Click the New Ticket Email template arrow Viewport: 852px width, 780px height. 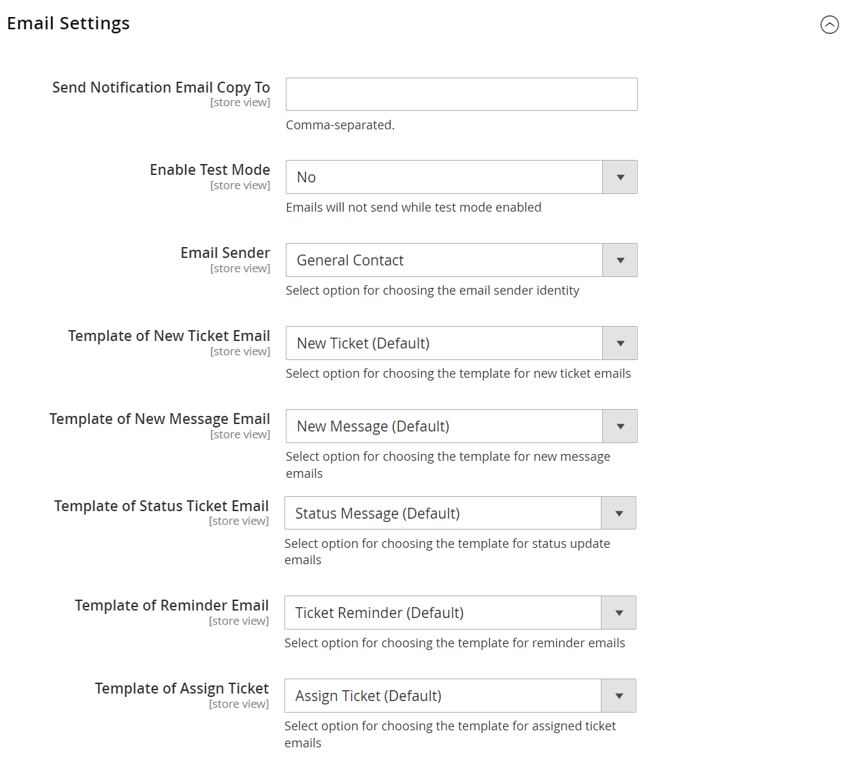coord(620,344)
